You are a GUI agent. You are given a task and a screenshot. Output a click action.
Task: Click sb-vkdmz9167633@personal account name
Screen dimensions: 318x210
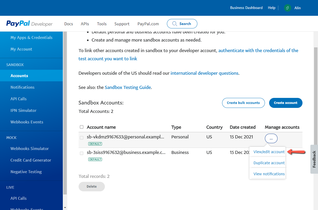(126, 137)
